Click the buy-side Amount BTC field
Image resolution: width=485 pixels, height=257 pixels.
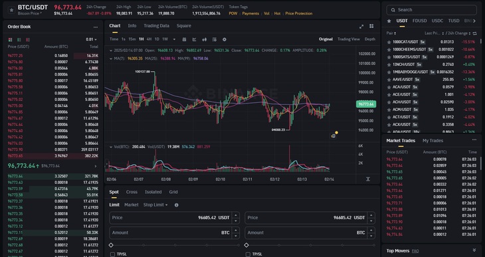[x=174, y=233]
